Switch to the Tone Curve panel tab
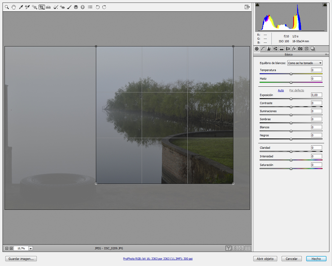This screenshot has height=266, width=332. pyautogui.click(x=263, y=49)
